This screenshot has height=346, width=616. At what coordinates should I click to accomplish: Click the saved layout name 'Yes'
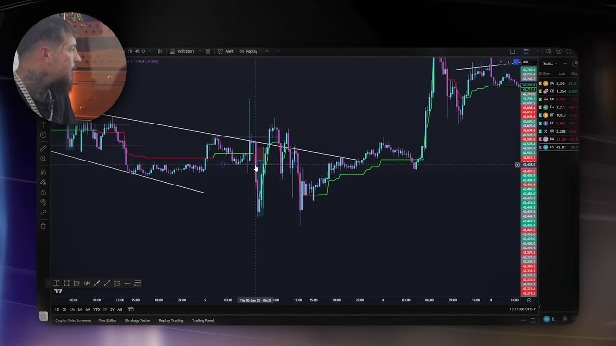(526, 51)
